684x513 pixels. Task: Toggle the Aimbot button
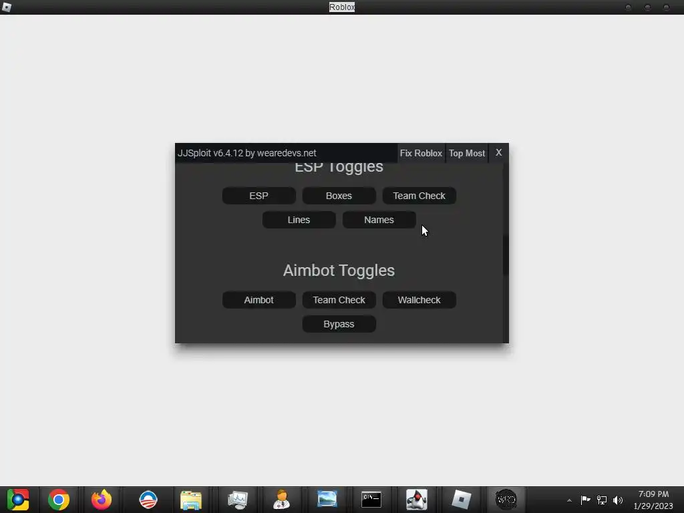click(x=259, y=300)
